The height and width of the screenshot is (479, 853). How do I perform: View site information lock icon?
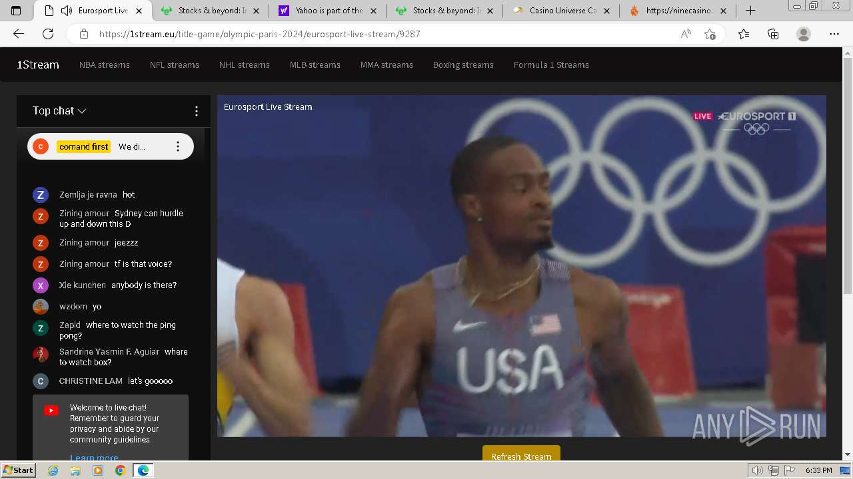pos(83,34)
